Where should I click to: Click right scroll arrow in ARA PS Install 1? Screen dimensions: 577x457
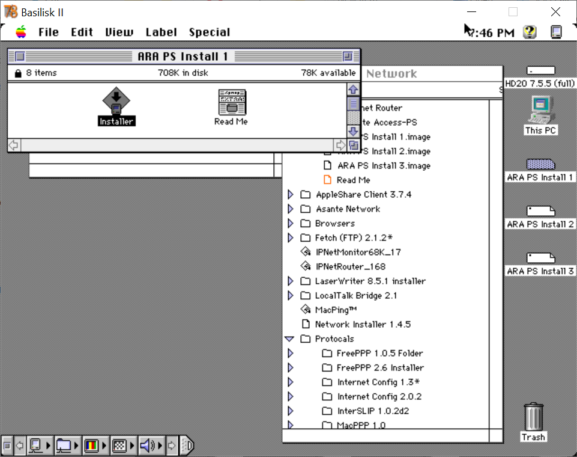click(340, 145)
